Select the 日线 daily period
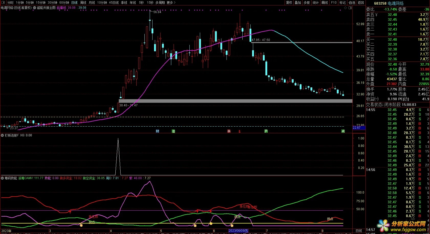The image size is (430, 234). pos(74,3)
